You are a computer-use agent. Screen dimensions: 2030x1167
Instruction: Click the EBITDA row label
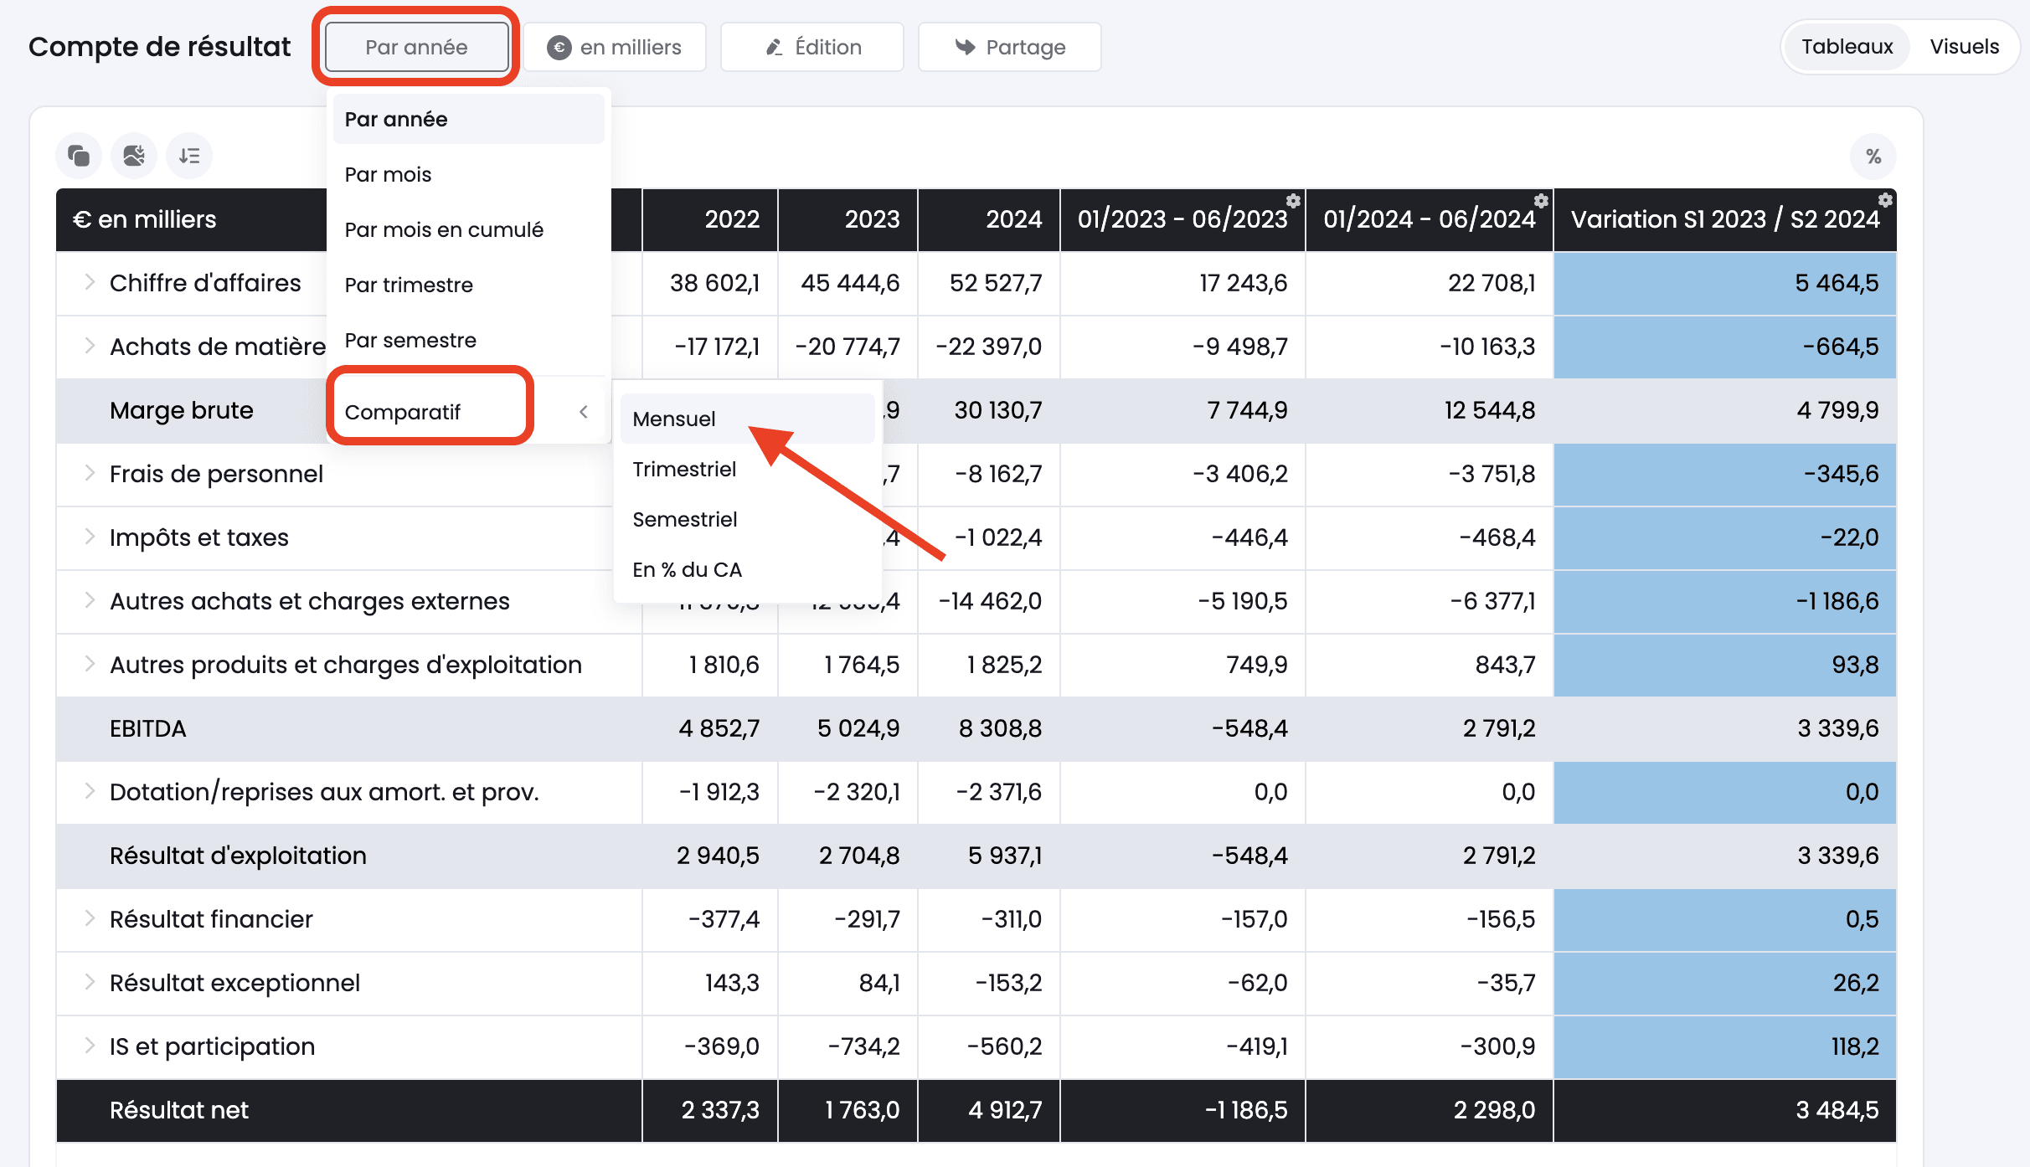148,728
